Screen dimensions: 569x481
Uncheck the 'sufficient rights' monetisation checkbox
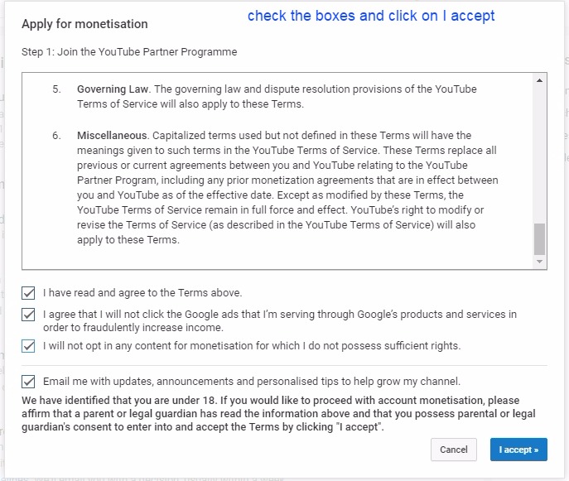coord(29,346)
